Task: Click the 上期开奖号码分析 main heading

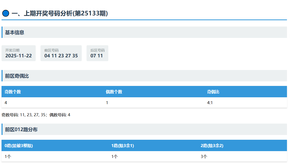Action: click(x=60, y=14)
